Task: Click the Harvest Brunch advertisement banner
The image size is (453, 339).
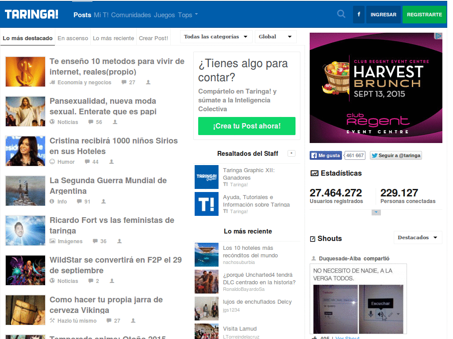Action: (376, 88)
